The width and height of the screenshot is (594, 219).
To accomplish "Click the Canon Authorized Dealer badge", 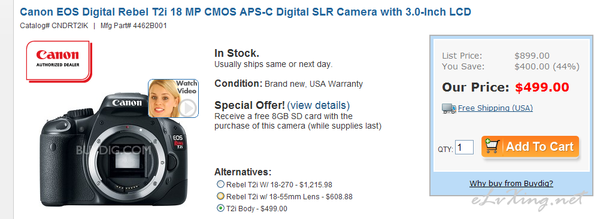I will click(59, 61).
